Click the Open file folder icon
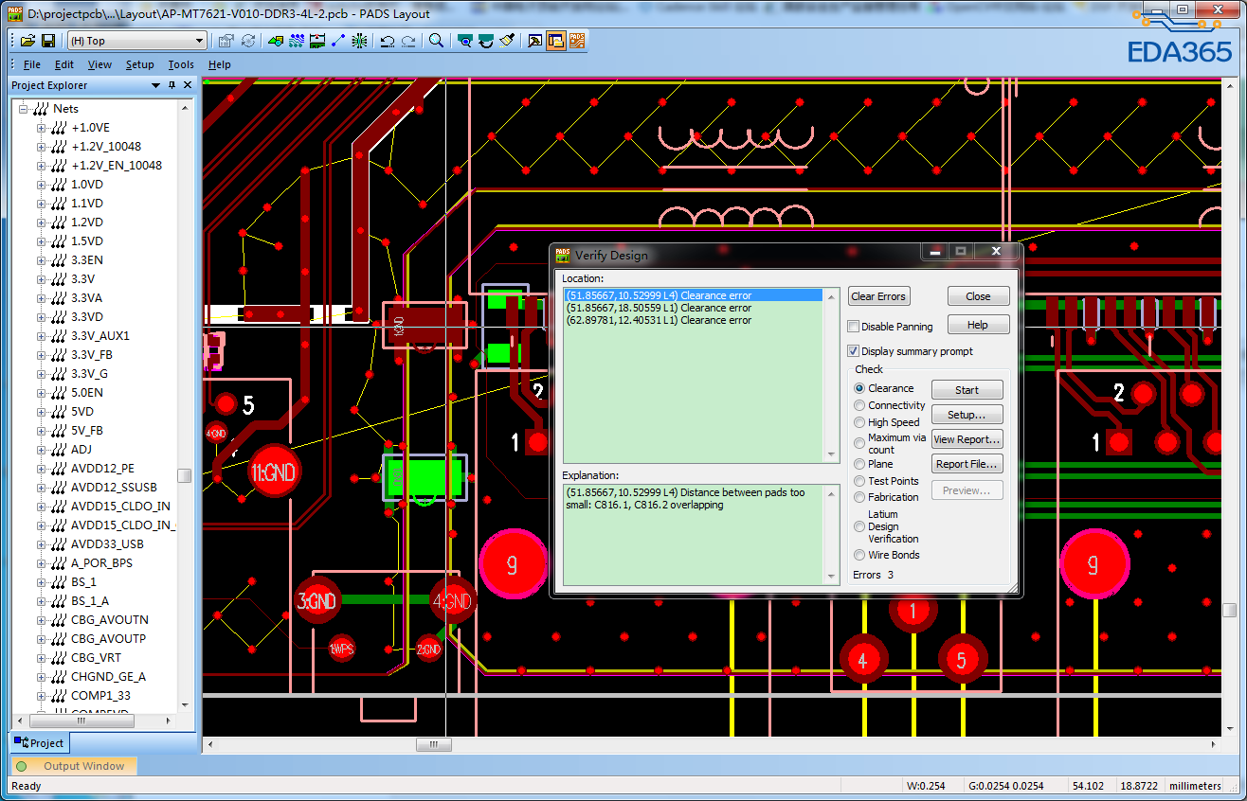 coord(27,41)
